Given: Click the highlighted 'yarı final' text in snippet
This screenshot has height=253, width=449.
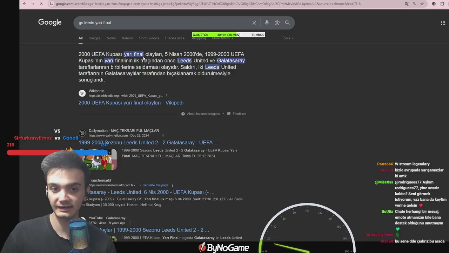Looking at the screenshot, I should click(134, 54).
